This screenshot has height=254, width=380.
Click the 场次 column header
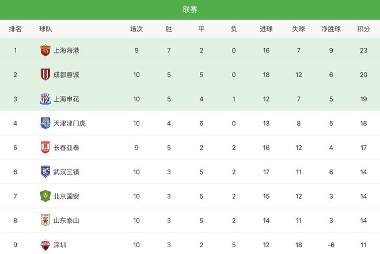pyautogui.click(x=136, y=29)
